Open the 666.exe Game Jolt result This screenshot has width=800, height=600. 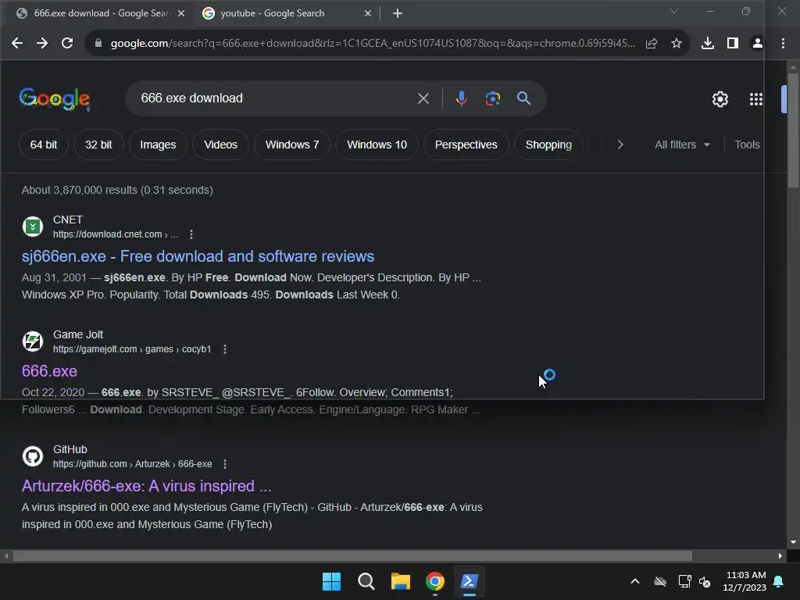[x=49, y=371]
